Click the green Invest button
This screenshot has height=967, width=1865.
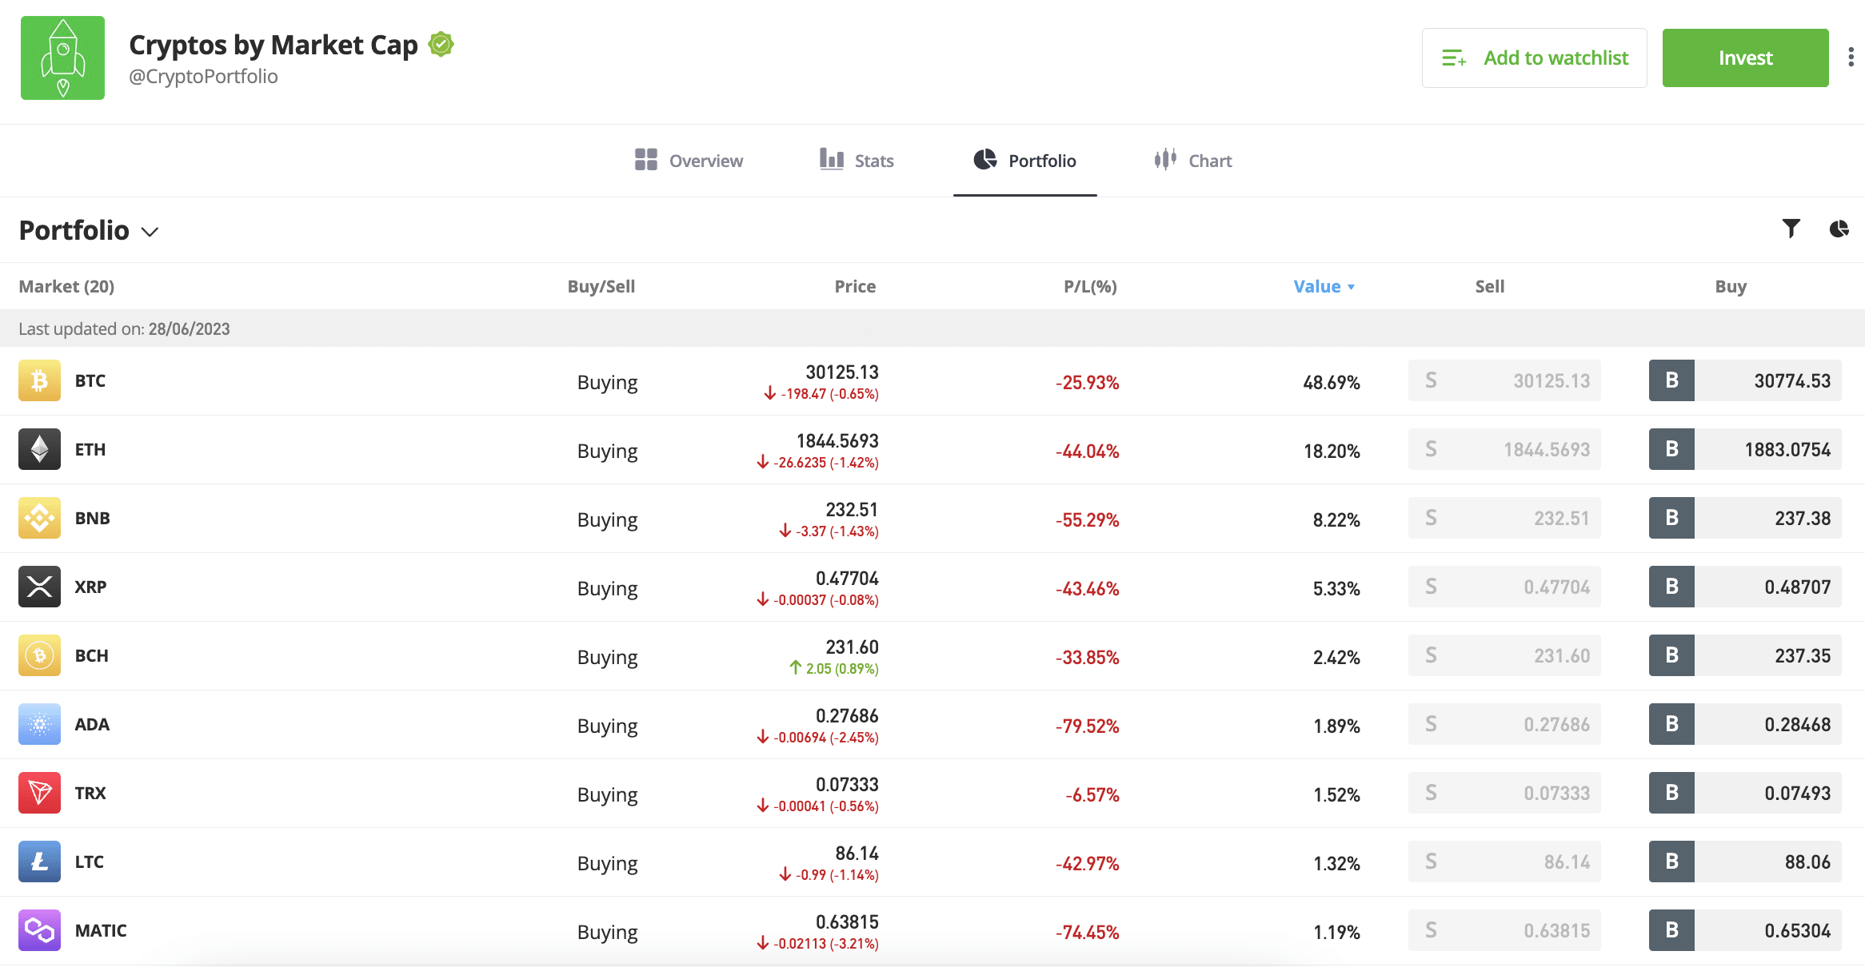click(x=1745, y=58)
